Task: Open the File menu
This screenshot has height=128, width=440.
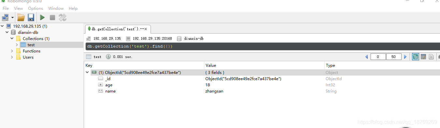Action: tap(6, 8)
